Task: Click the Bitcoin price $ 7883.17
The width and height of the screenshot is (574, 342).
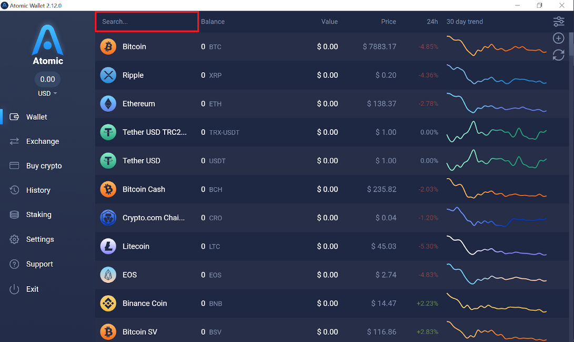Action: (x=379, y=46)
